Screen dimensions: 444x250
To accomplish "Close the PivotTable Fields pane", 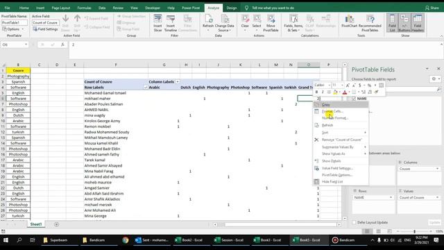I will click(438, 69).
